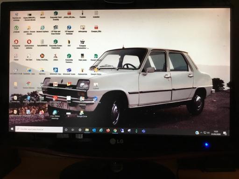
Task: Open Cortana from the taskbar circle
Action: pos(66,130)
